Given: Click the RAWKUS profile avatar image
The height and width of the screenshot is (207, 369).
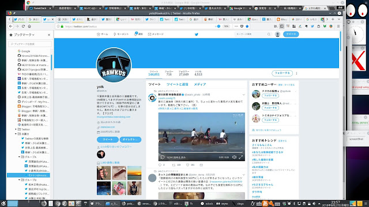Looking at the screenshot, I should point(114,65).
